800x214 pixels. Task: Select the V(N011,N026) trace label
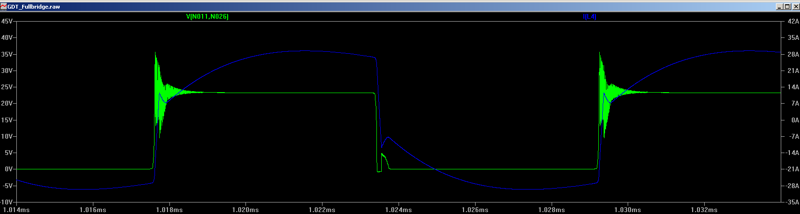point(207,17)
